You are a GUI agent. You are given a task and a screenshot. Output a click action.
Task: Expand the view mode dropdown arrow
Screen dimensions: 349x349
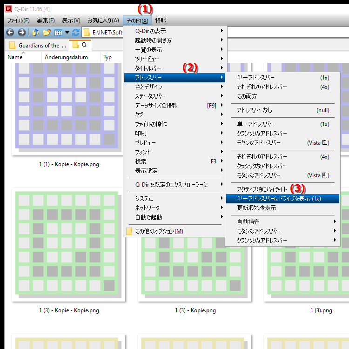pos(67,33)
